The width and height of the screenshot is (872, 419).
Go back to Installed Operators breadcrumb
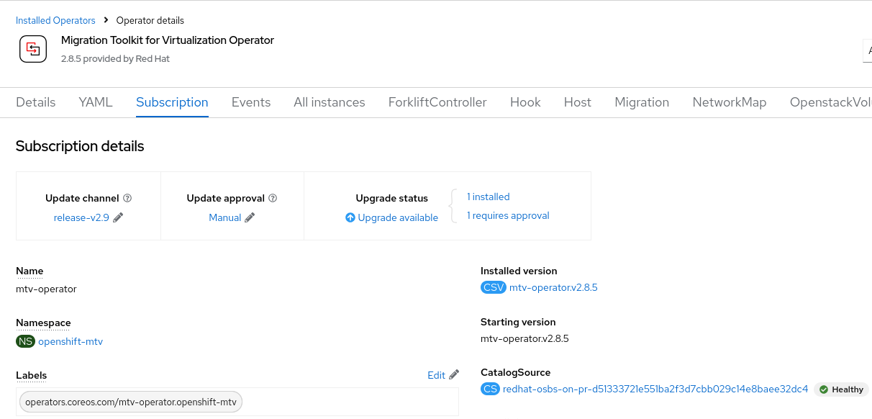click(x=55, y=20)
